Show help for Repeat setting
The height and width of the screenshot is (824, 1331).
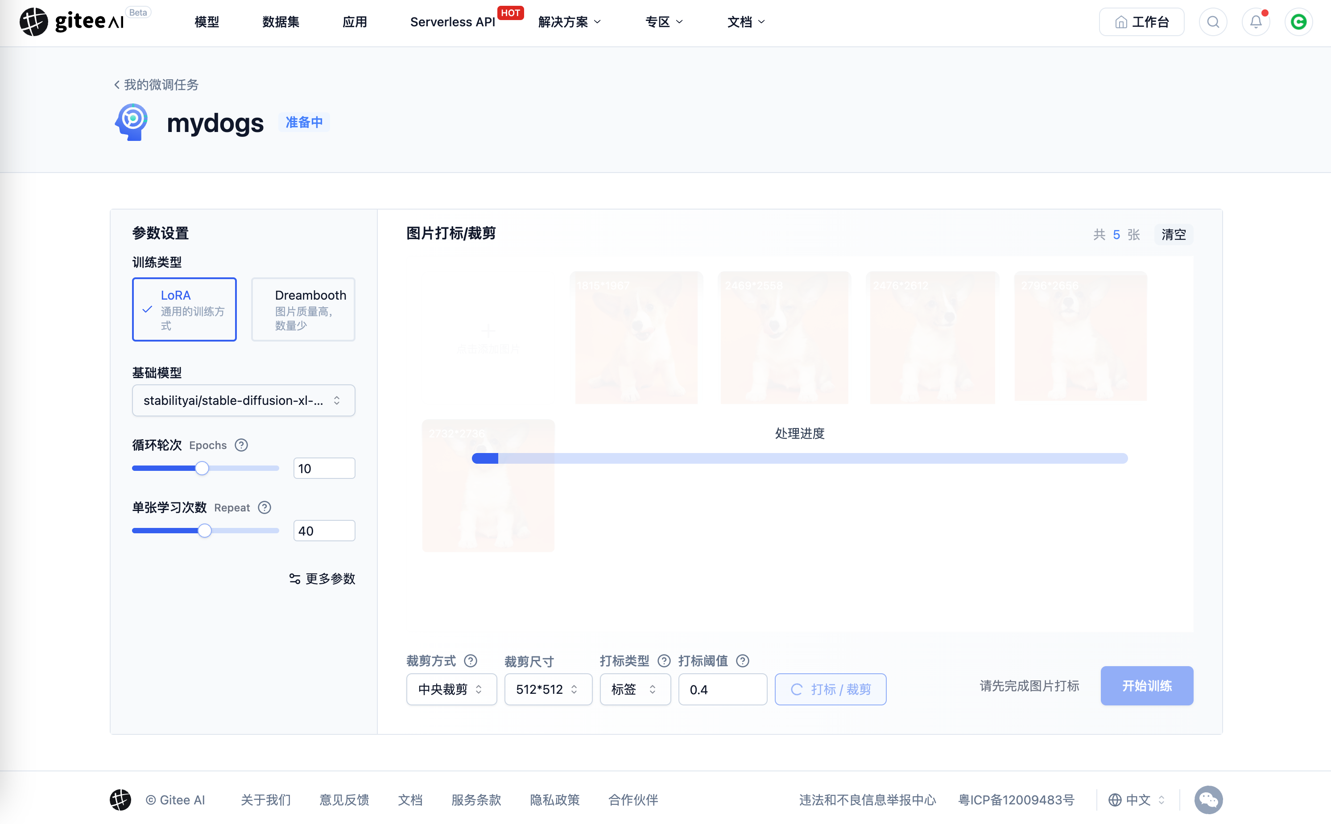click(265, 507)
